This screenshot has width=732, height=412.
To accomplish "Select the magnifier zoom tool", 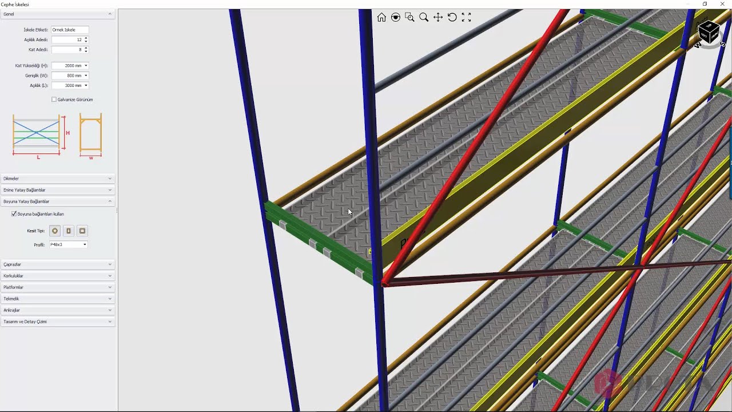I will (x=424, y=17).
